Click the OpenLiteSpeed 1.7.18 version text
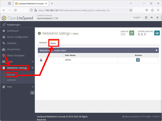The width and height of the screenshot is (162, 121). coord(47,18)
